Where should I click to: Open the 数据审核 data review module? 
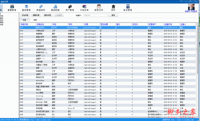tap(41, 8)
